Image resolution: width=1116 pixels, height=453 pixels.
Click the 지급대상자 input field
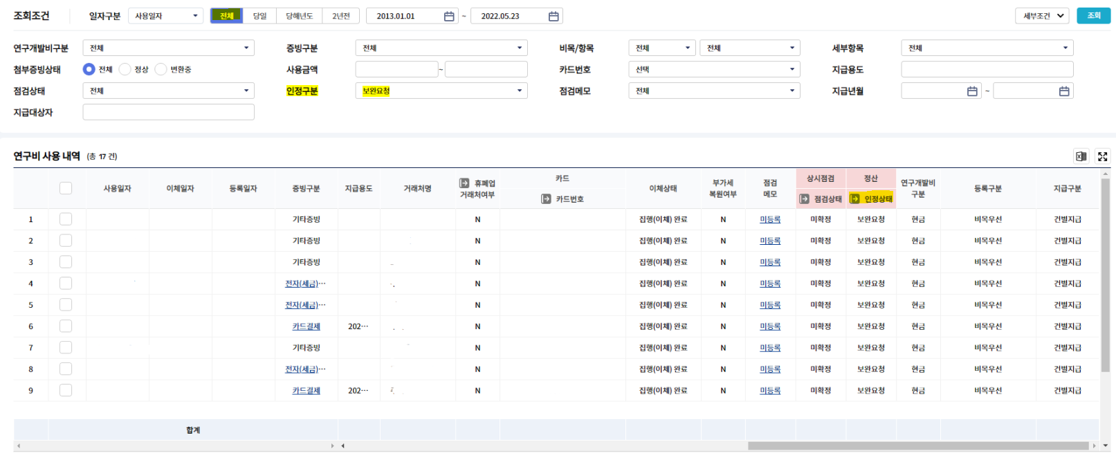coord(168,112)
